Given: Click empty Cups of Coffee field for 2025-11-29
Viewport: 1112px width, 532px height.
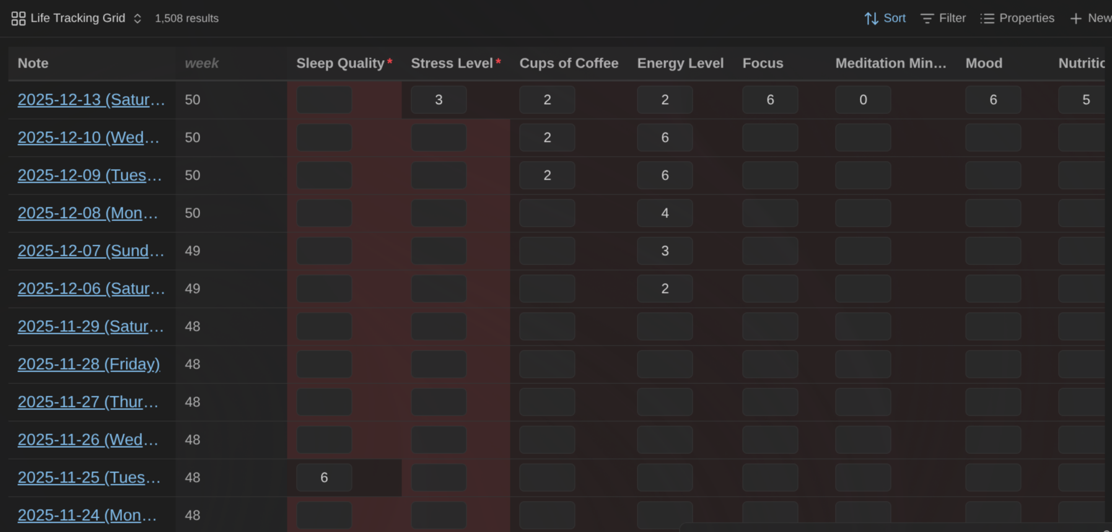Looking at the screenshot, I should (x=547, y=326).
